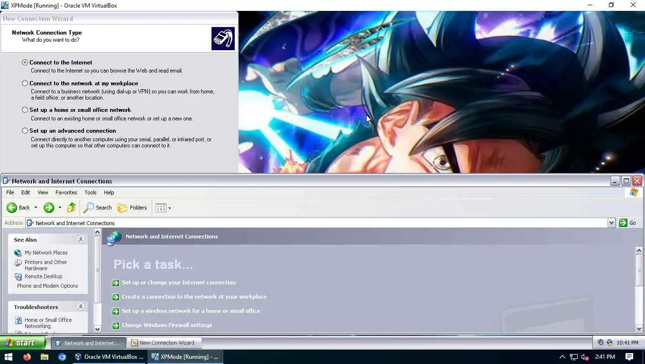Image resolution: width=645 pixels, height=364 pixels.
Task: Click 'Set up a wireless network for a home or small office'
Action: click(191, 311)
